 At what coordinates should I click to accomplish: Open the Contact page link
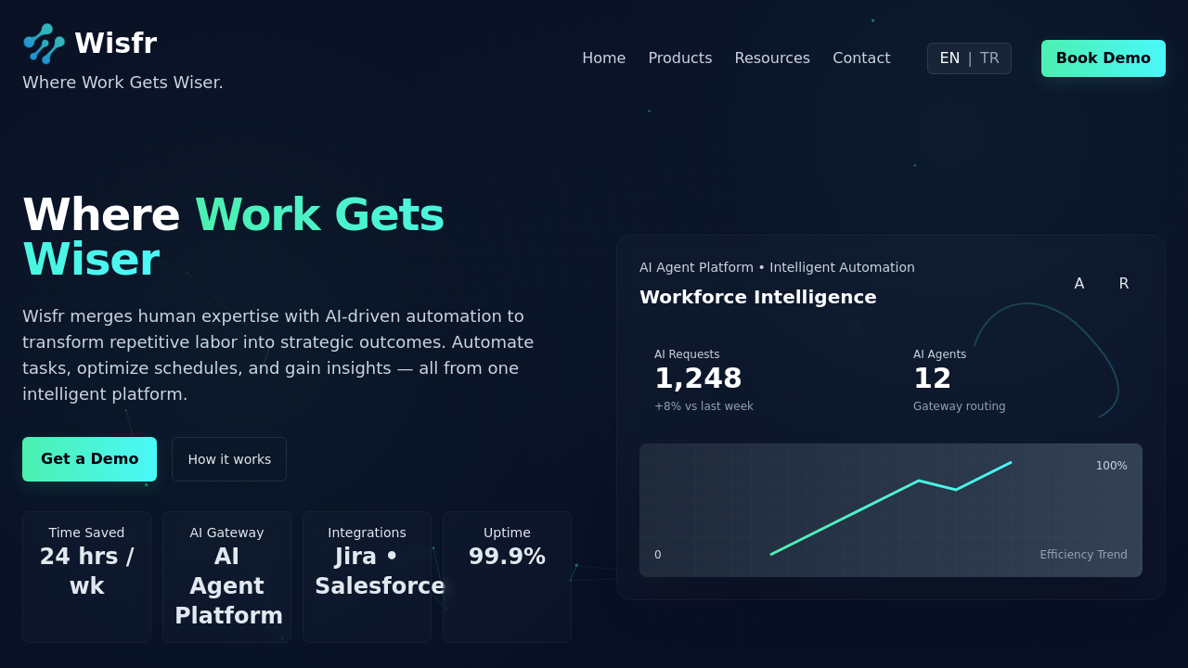coord(860,58)
